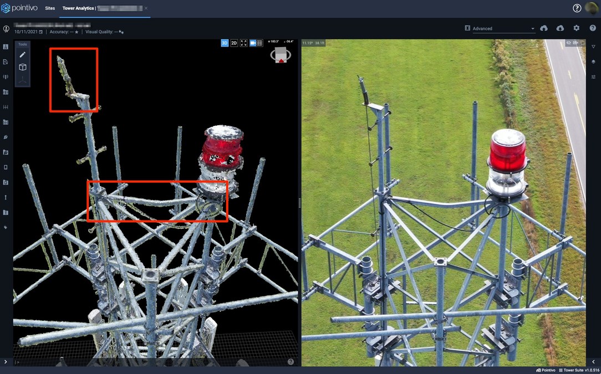This screenshot has height=374, width=601.
Task: Open the folder with leaf sidebar icon
Action: coord(6,152)
